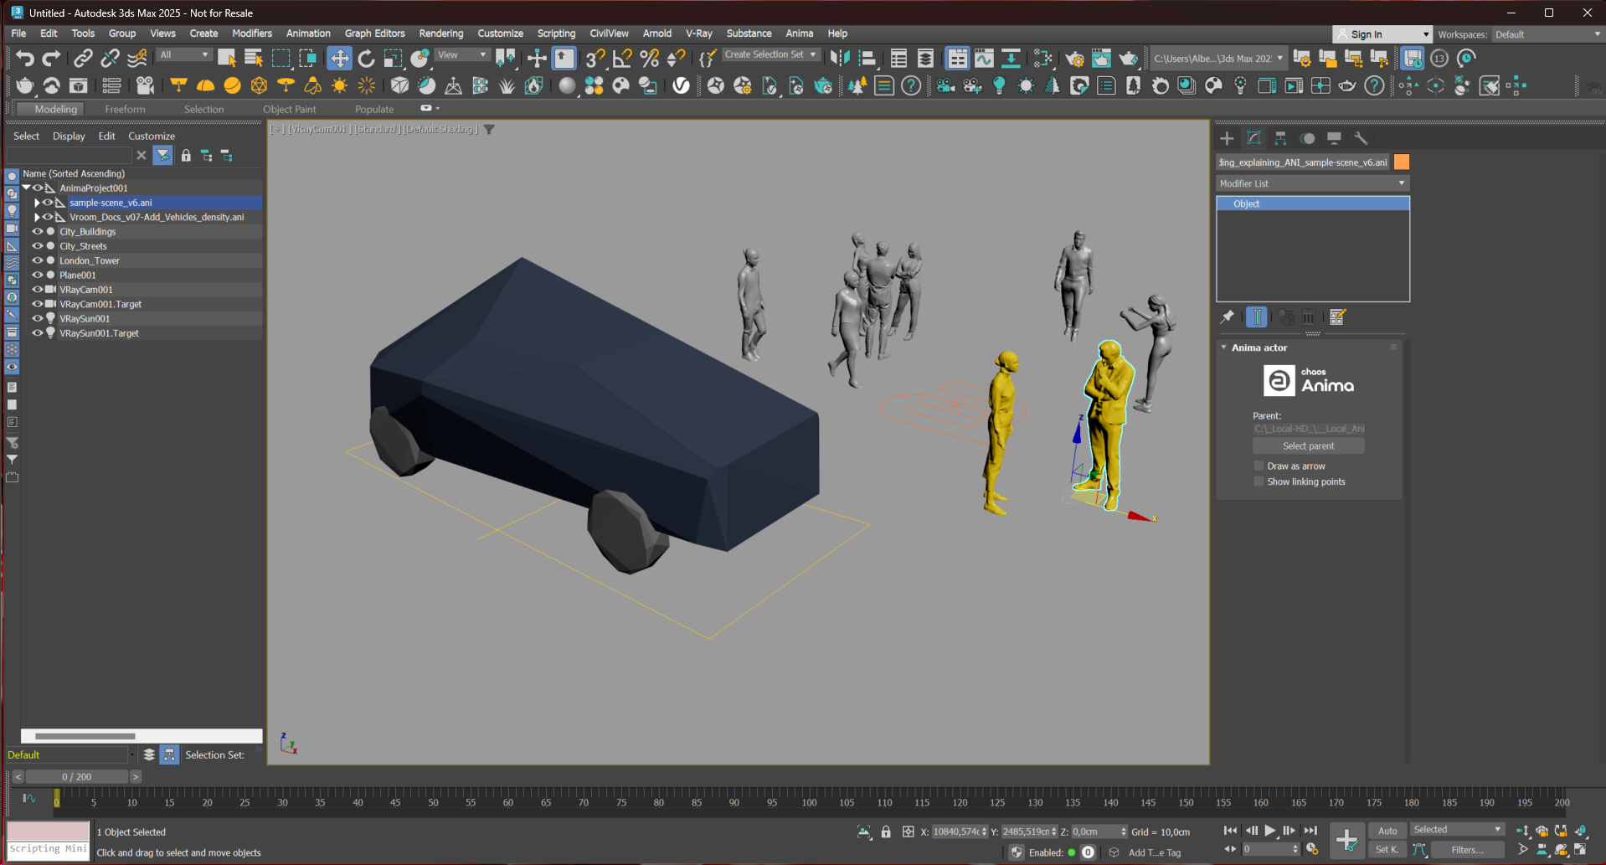This screenshot has height=865, width=1606.
Task: Open the Workspaces Default dropdown
Action: tap(1547, 34)
